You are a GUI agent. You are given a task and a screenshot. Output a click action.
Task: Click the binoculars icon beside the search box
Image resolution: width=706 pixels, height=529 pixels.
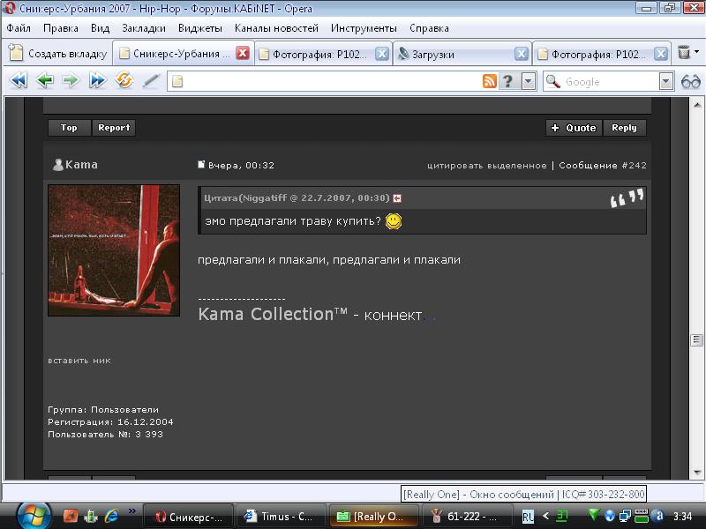(690, 81)
